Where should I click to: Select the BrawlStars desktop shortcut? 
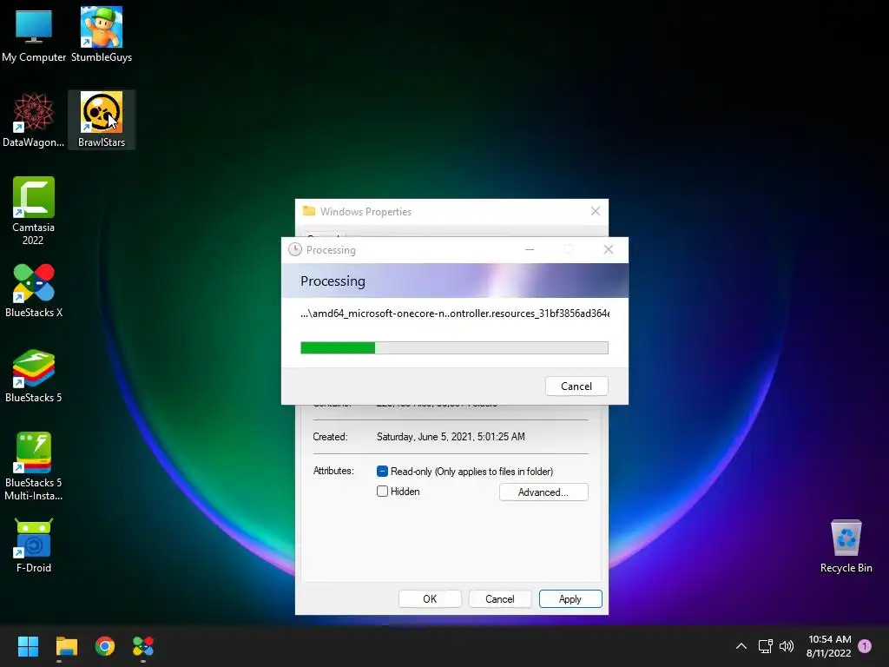102,120
